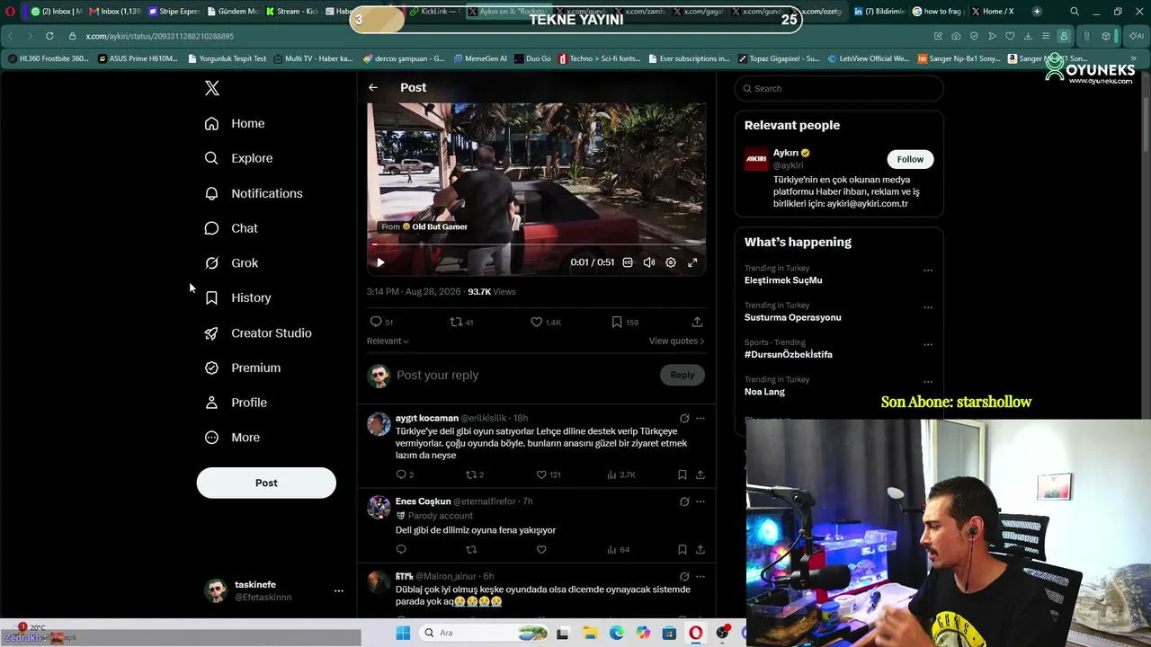Open more options on @Mairon_alnur reply
Image resolution: width=1151 pixels, height=647 pixels.
[x=700, y=576]
